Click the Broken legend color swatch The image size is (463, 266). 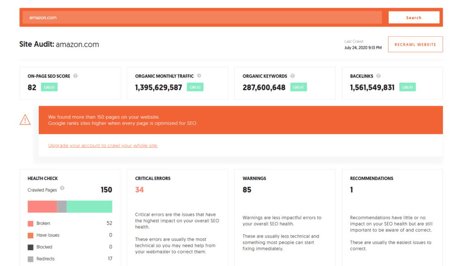coord(30,224)
